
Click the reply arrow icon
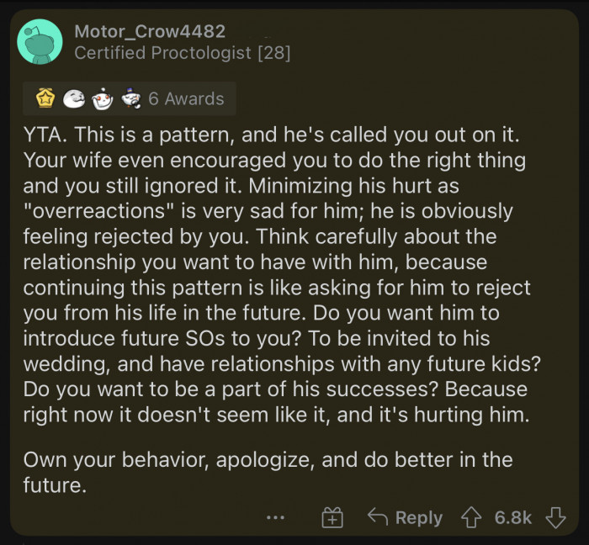pos(378,517)
